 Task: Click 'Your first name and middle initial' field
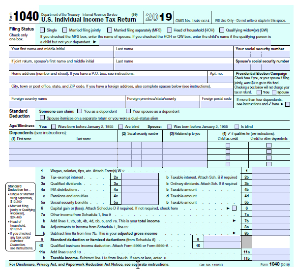pos(61,55)
